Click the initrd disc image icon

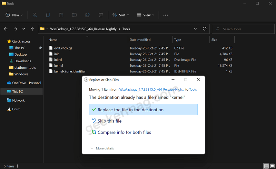51,60
